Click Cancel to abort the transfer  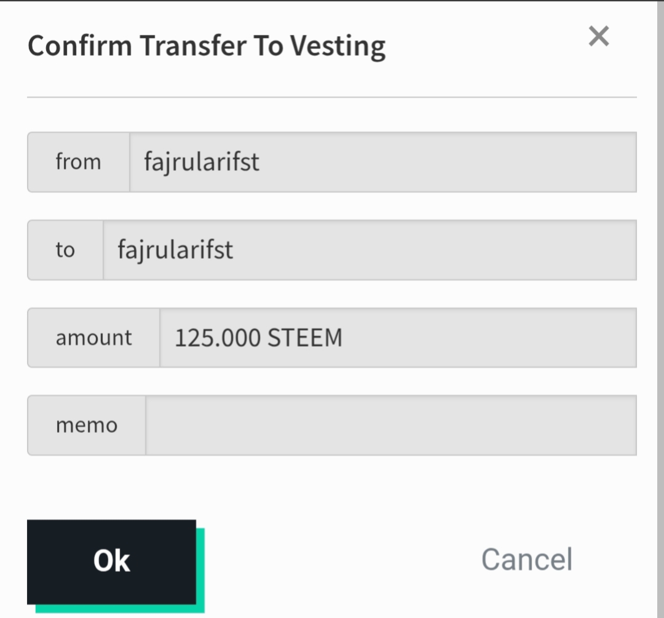[x=526, y=560]
